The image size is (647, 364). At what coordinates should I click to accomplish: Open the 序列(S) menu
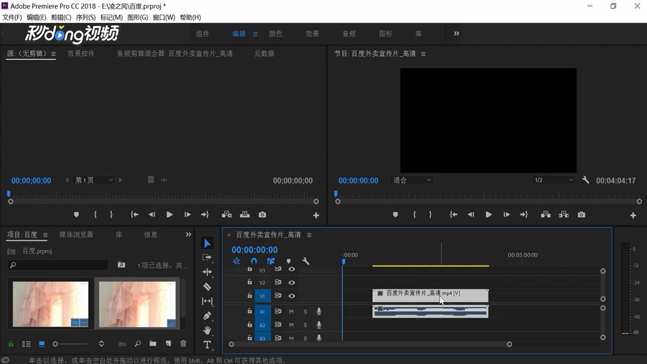[86, 17]
